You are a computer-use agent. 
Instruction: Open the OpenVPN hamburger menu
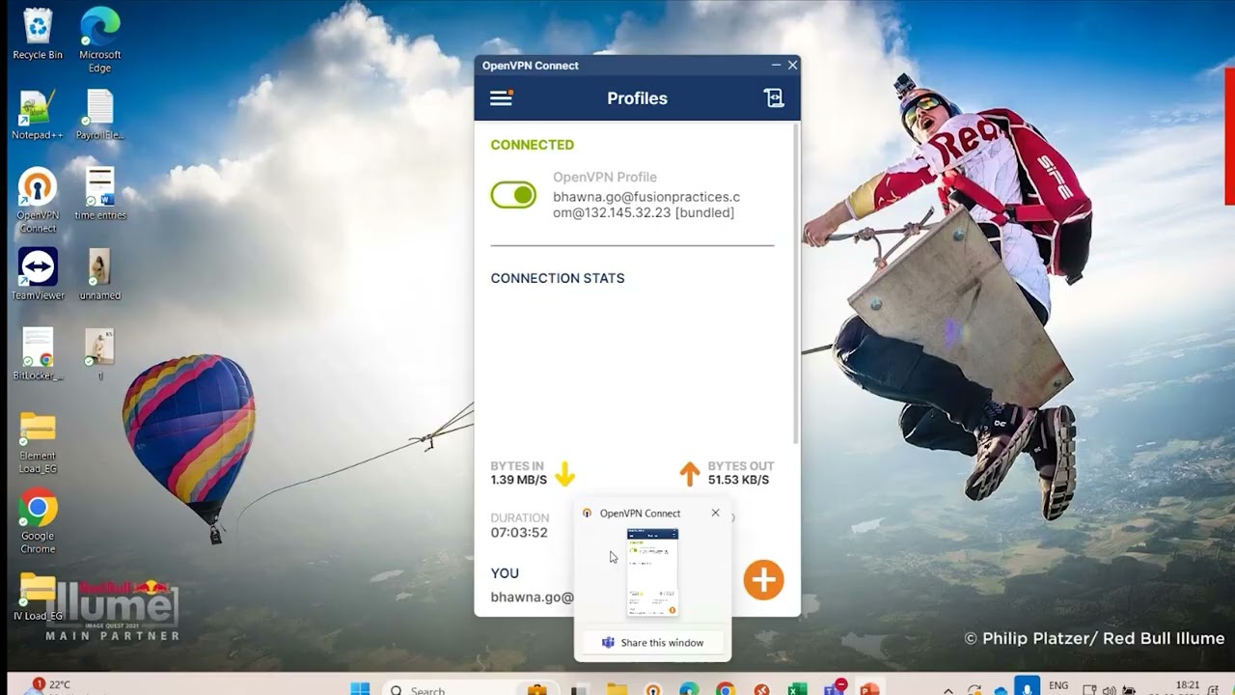click(x=501, y=97)
